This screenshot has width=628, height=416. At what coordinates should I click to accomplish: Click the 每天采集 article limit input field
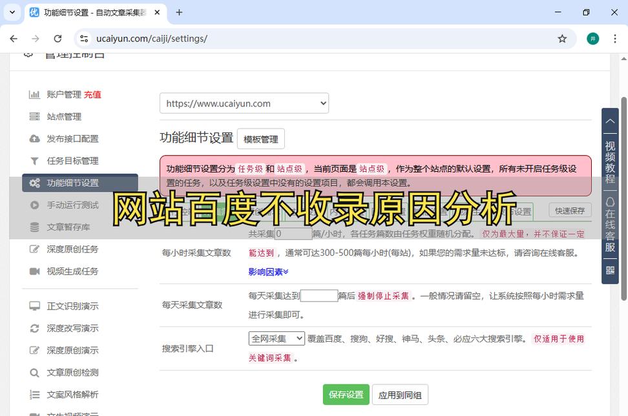point(319,296)
